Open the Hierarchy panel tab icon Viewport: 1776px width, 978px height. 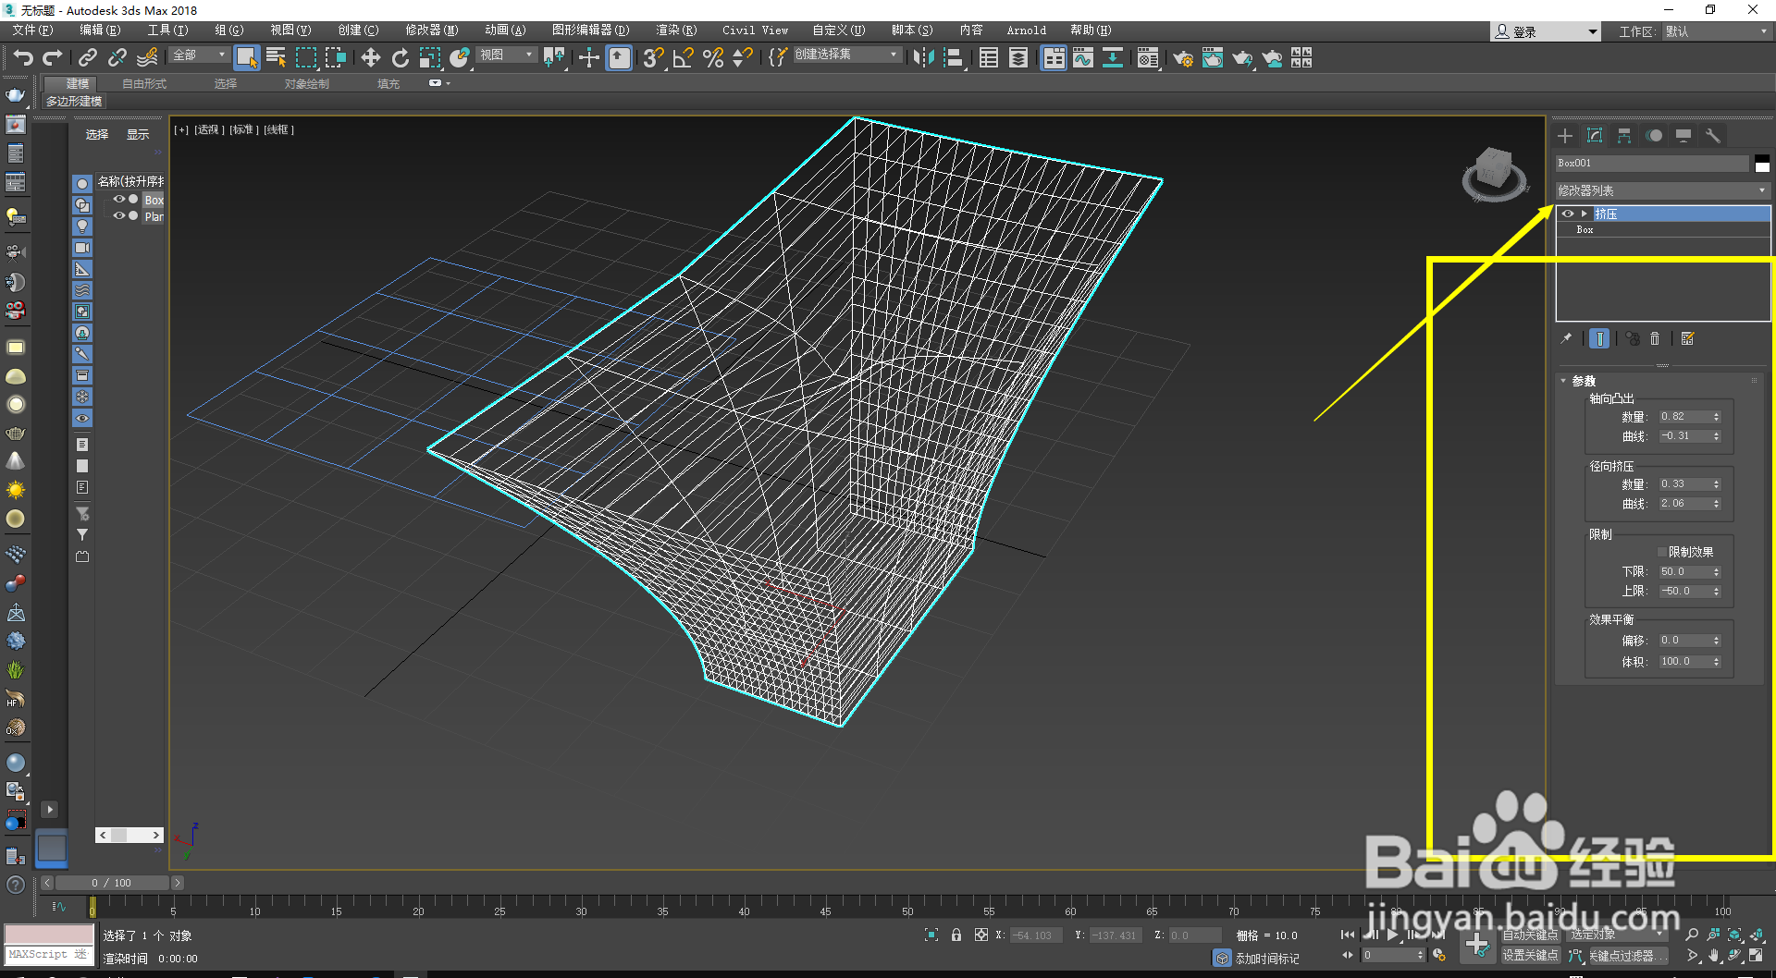pyautogui.click(x=1624, y=136)
